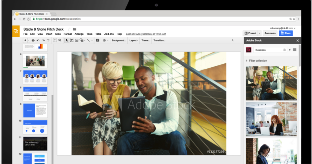Expand the Filter collection section
The height and width of the screenshot is (164, 312).
pos(256,61)
